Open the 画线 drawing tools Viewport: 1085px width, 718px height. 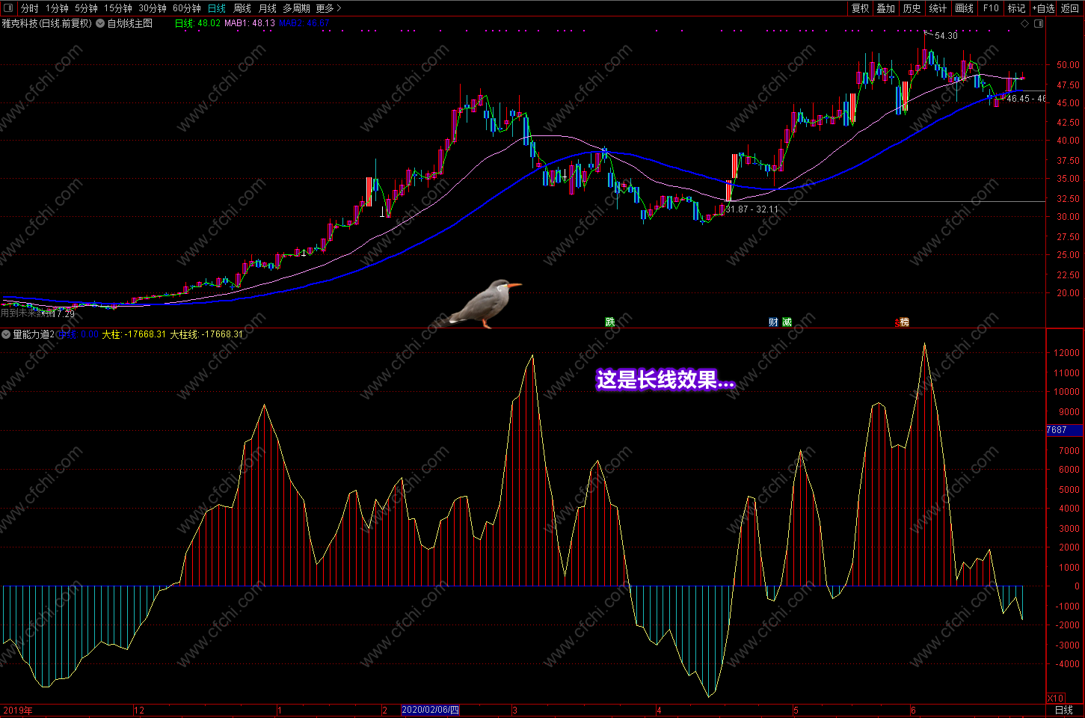click(965, 8)
